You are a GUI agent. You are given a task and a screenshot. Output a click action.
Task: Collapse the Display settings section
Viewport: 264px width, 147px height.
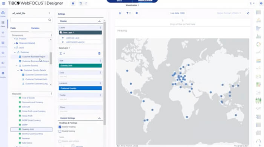click(x=99, y=21)
